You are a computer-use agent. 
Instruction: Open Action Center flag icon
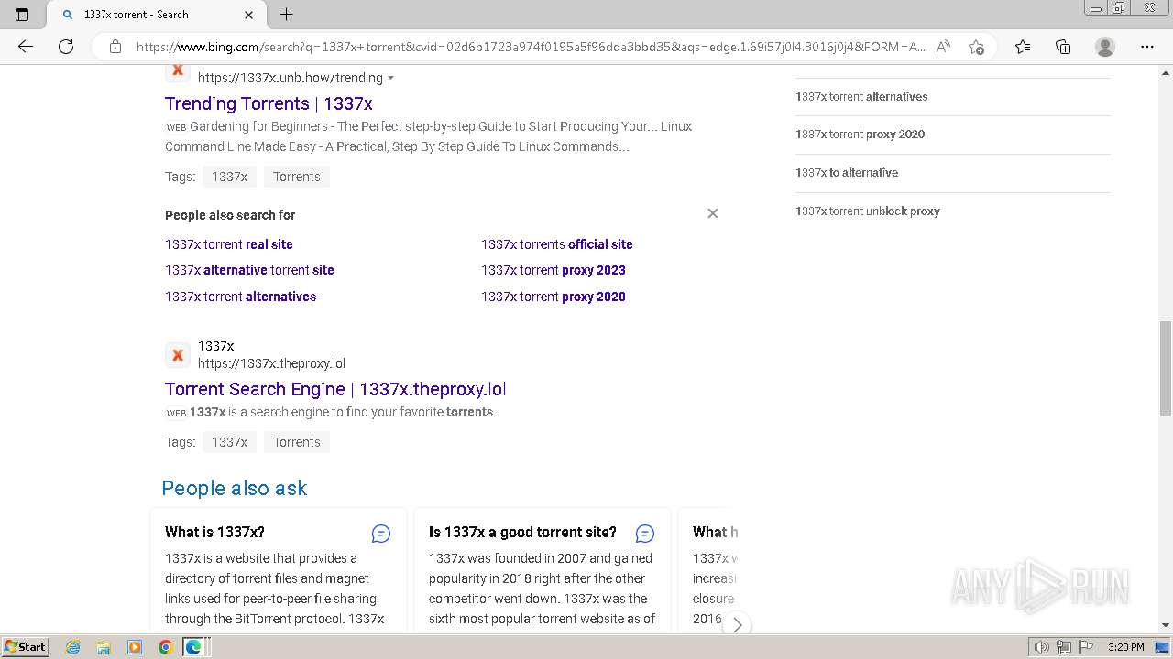tap(1085, 647)
